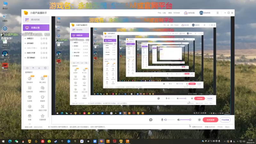Toggle eye icon of greyed 高级文字源 row

pos(25,48)
